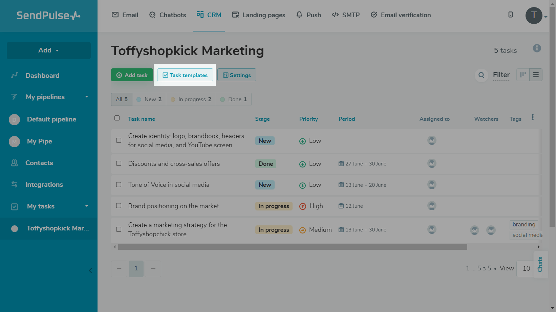
Task: Open Discounts and cross-sales offers task
Action: point(174,164)
